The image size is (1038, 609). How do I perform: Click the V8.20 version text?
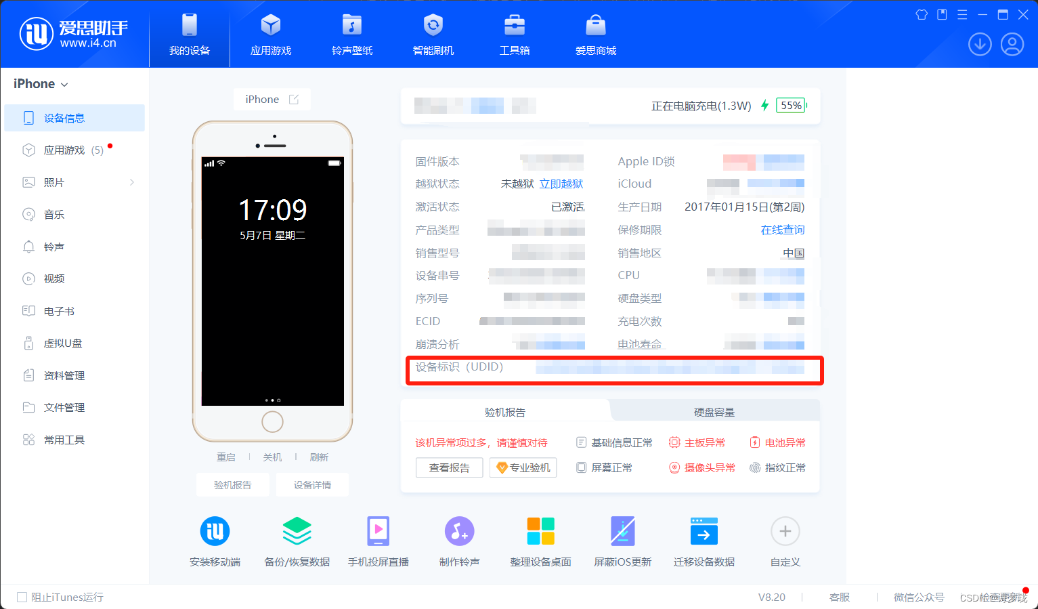point(772,597)
